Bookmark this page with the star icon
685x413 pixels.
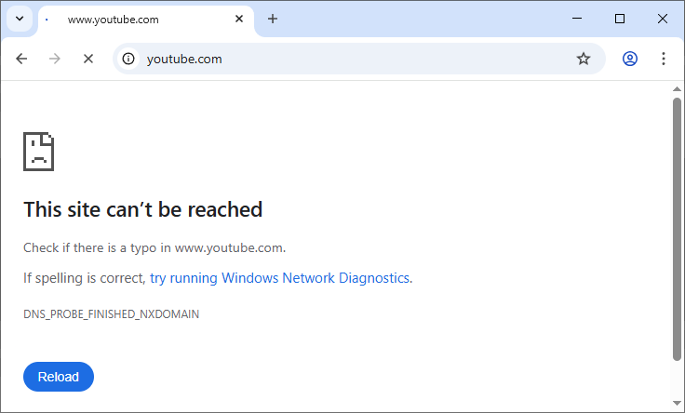point(584,59)
